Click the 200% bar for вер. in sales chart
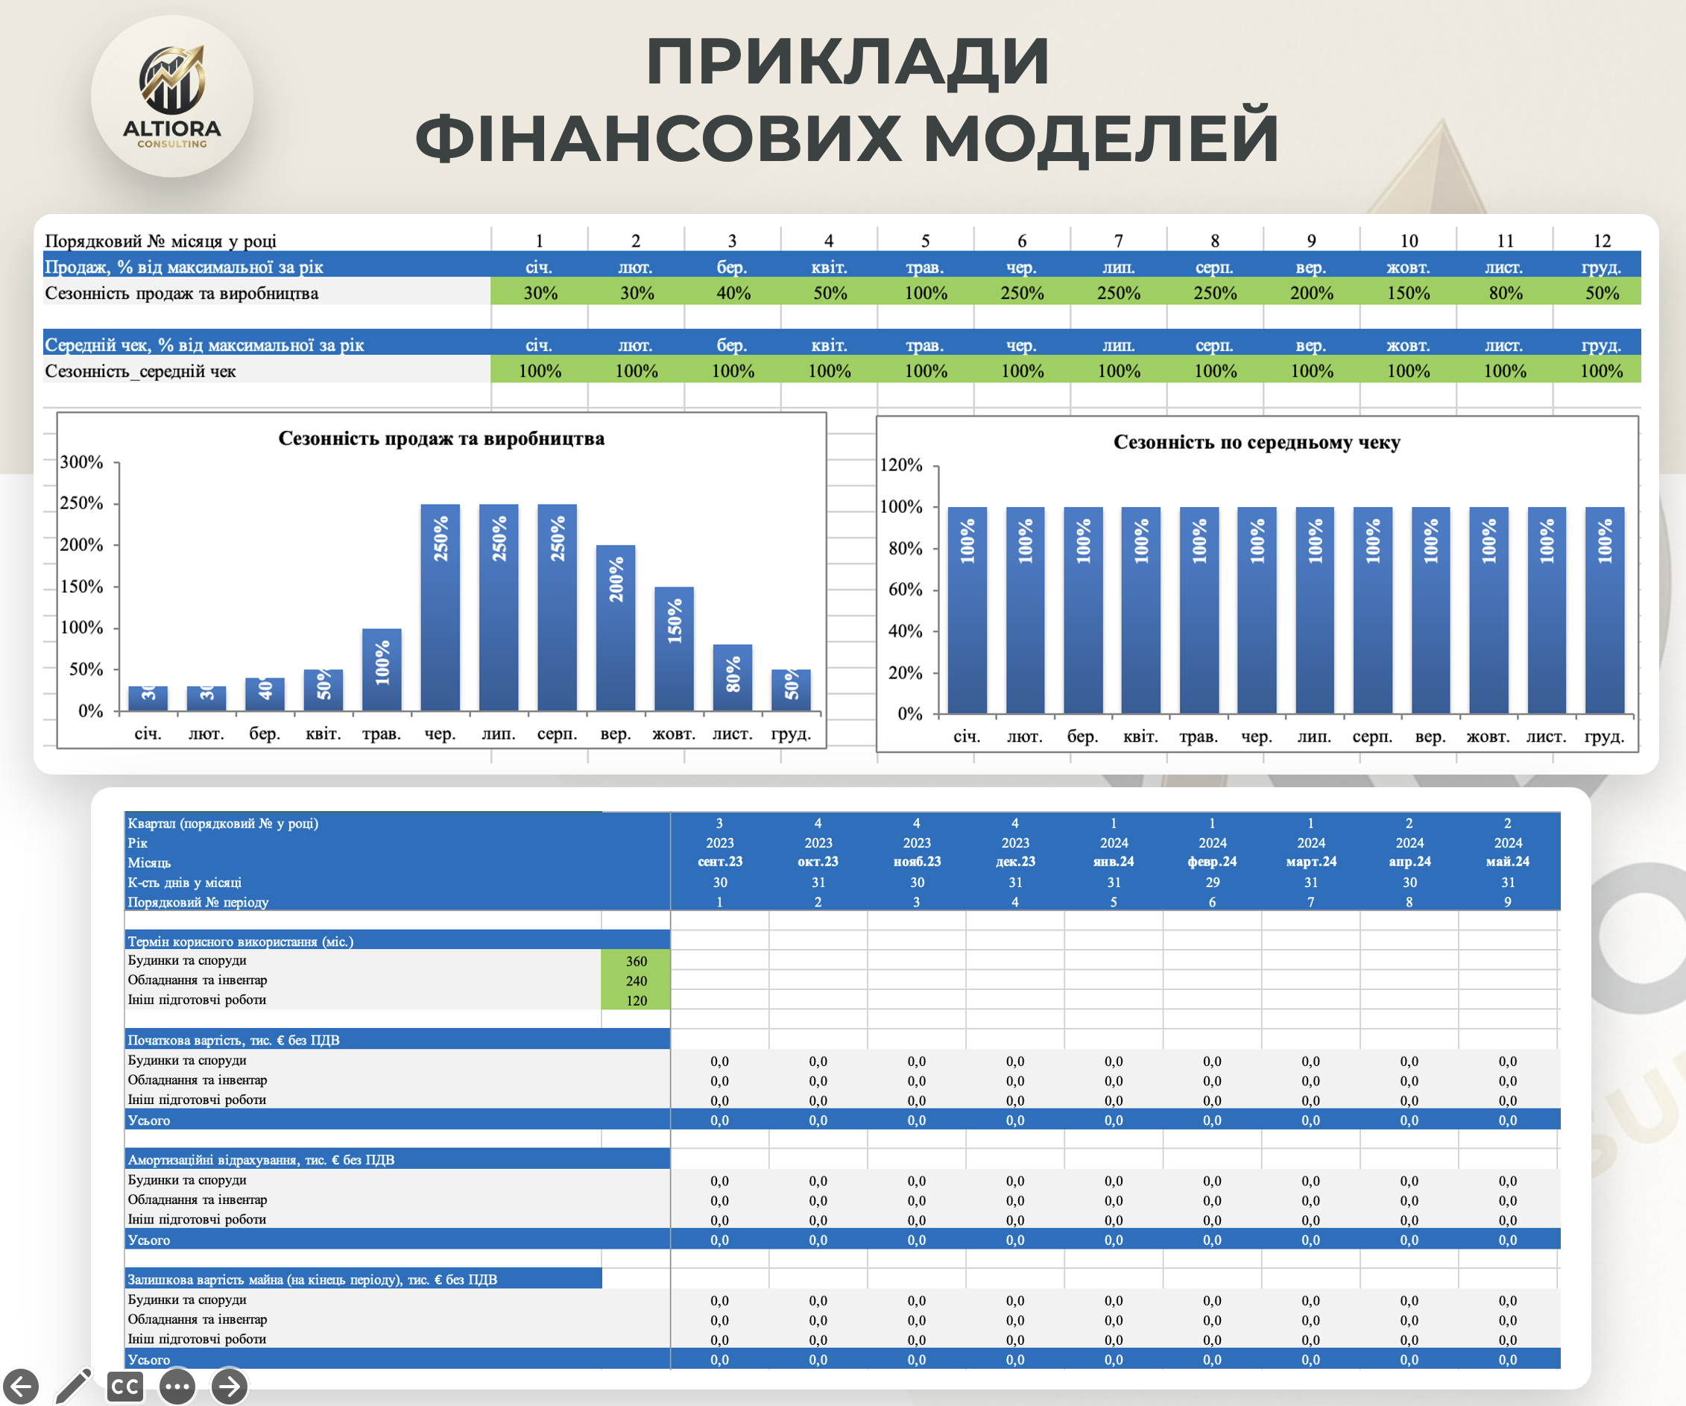Screen dimensions: 1686x1406 (x=616, y=628)
